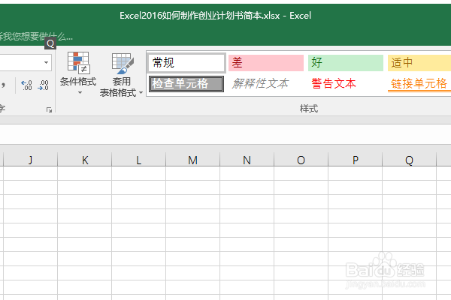Select column K header
The width and height of the screenshot is (451, 300).
pyautogui.click(x=84, y=160)
